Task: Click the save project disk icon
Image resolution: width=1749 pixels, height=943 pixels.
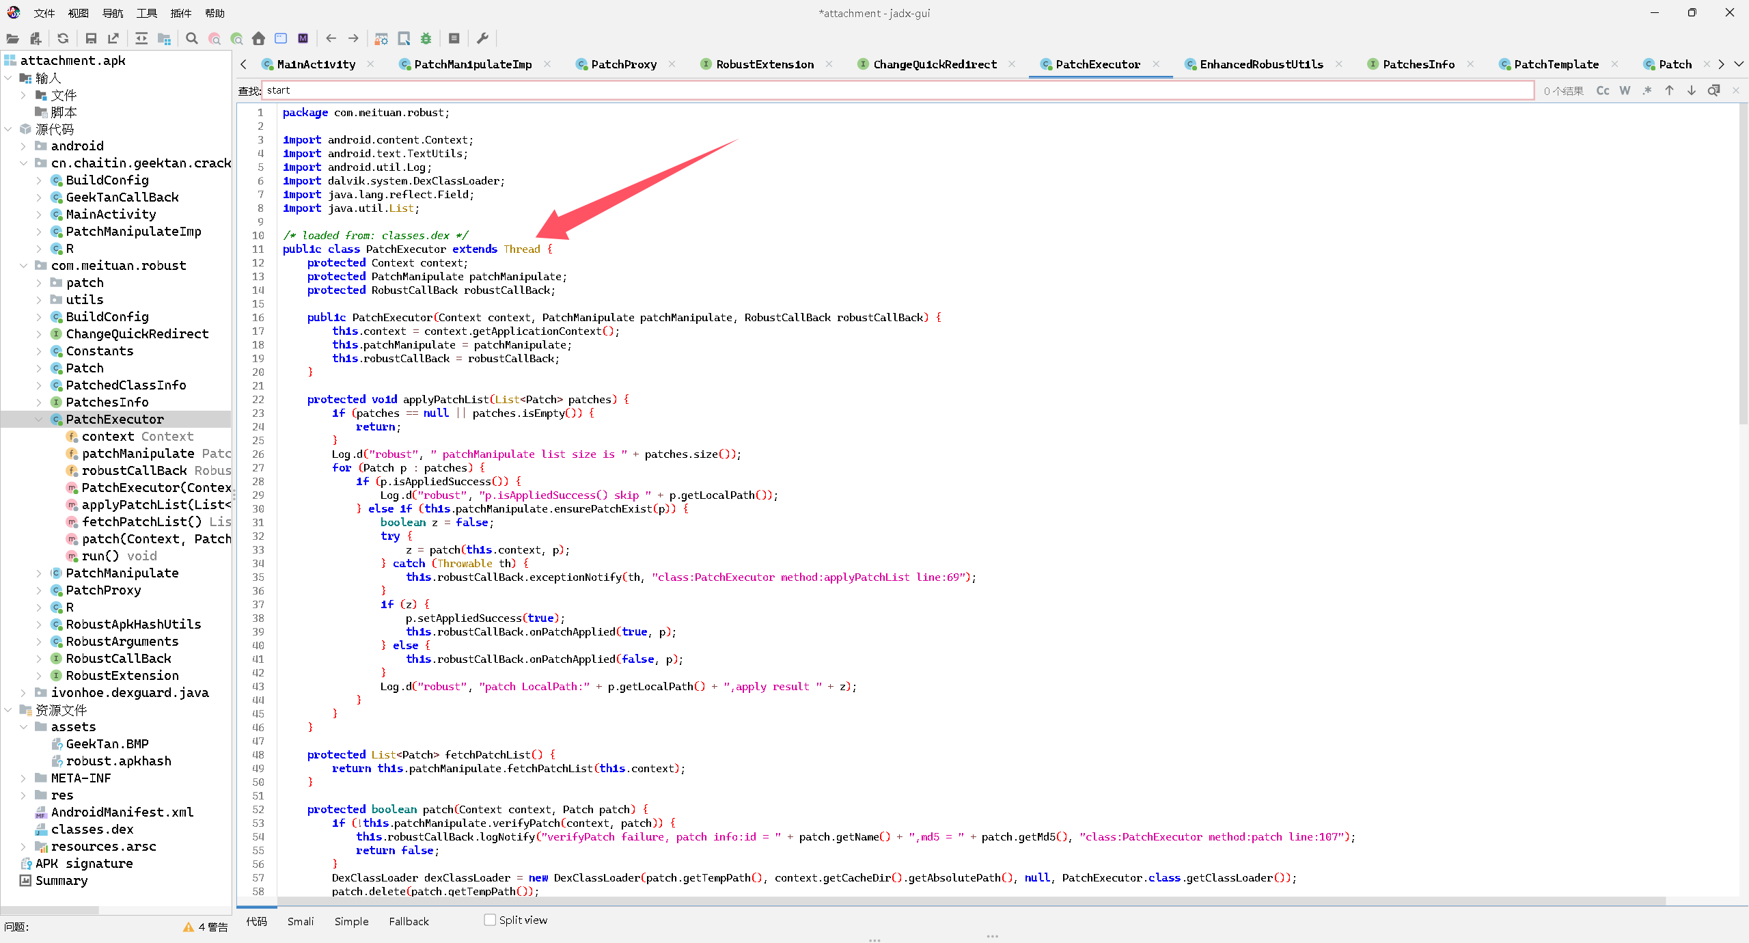Action: 91,39
